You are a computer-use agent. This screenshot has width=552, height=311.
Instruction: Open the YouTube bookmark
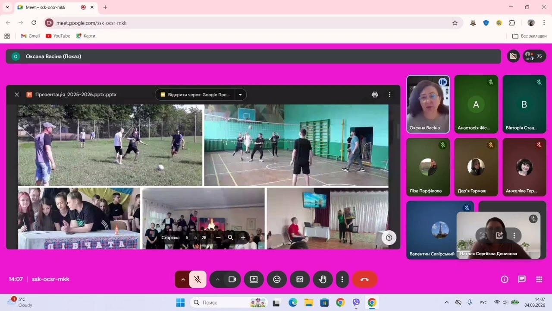(x=58, y=36)
